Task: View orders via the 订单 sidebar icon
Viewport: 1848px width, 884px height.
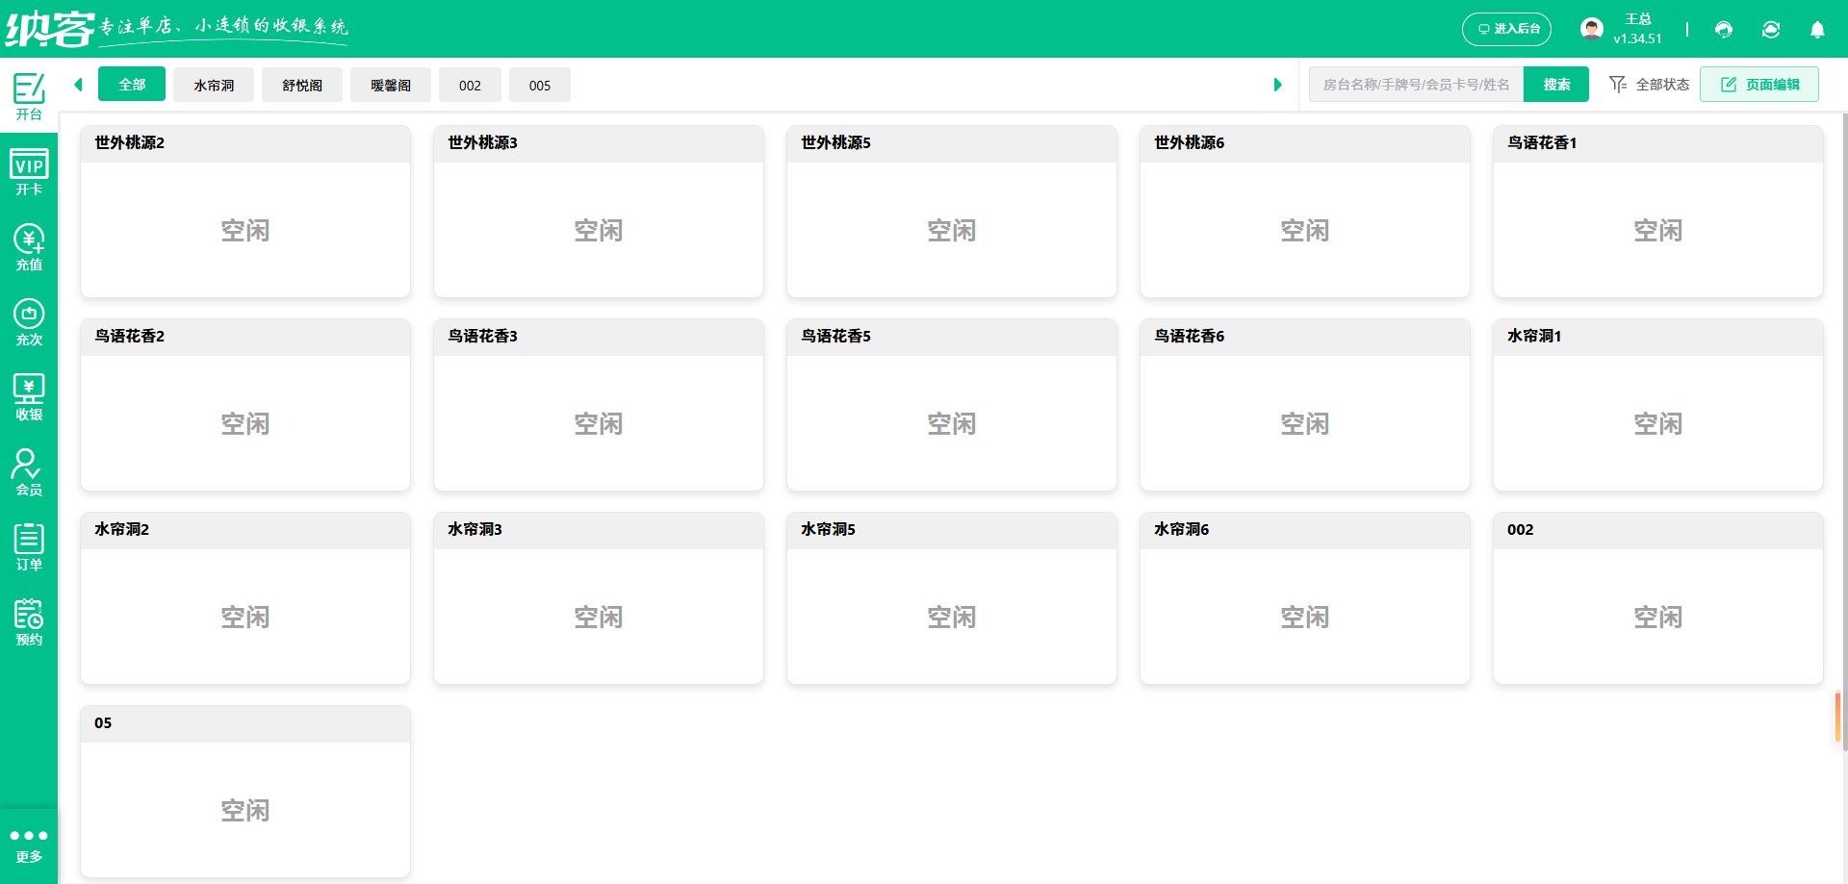Action: 29,546
